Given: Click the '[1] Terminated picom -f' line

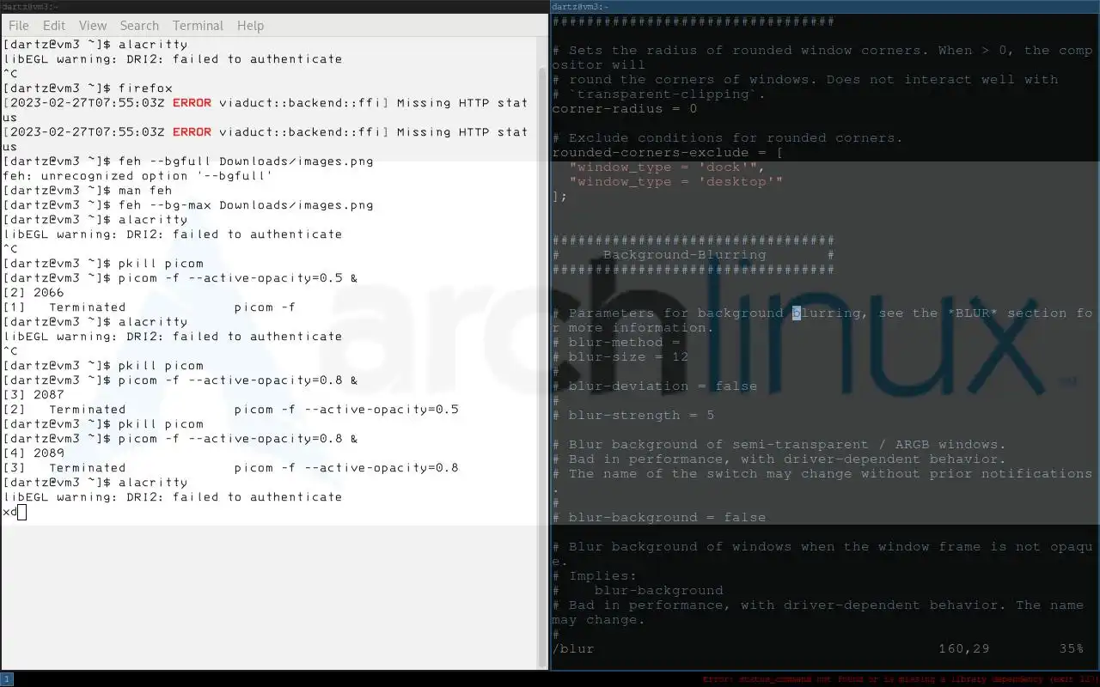Looking at the screenshot, I should [150, 307].
